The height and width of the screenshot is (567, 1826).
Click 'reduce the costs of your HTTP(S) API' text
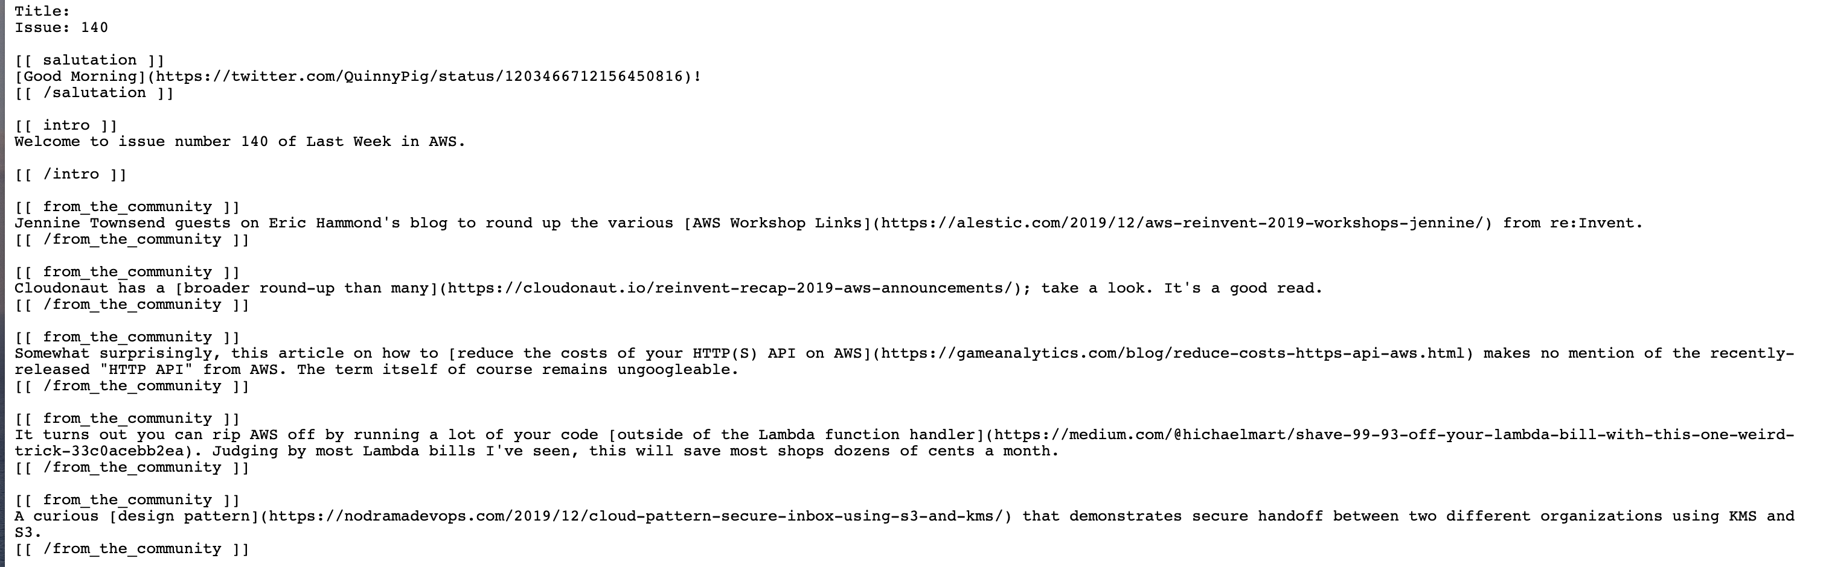[659, 353]
